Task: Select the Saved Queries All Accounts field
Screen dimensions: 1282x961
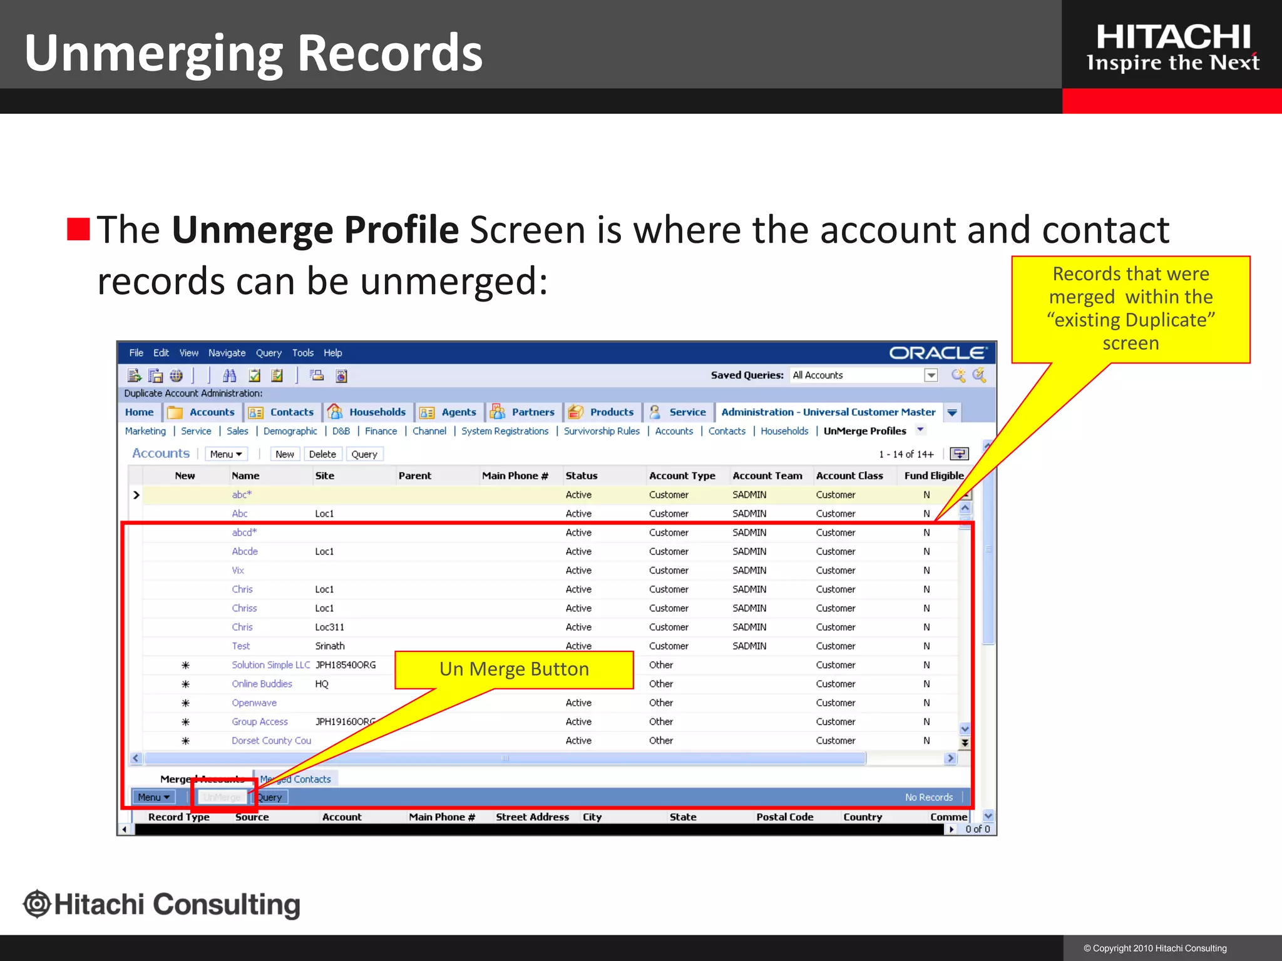Action: coord(858,375)
